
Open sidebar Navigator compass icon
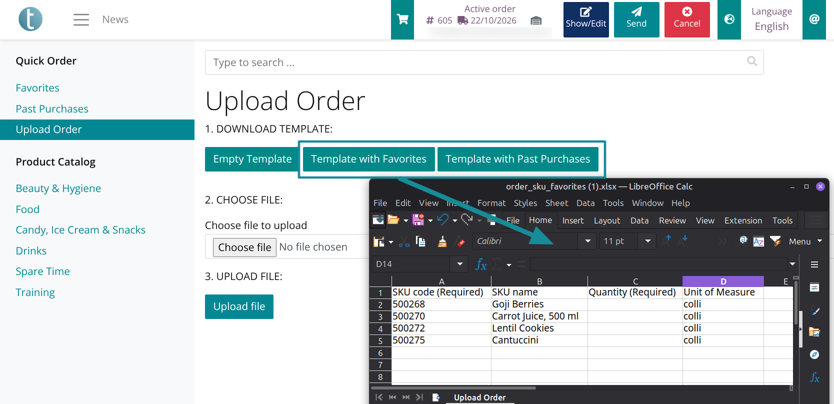coord(814,354)
